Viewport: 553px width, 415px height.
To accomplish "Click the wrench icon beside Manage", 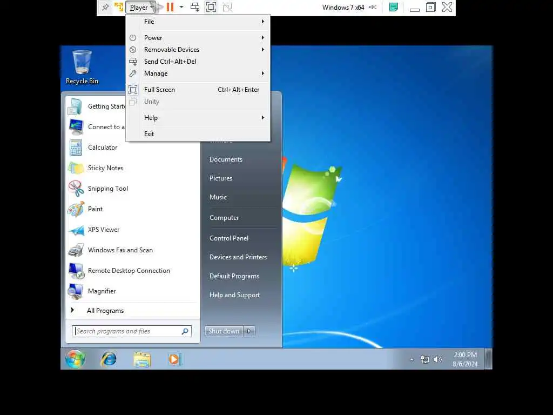I will [133, 73].
